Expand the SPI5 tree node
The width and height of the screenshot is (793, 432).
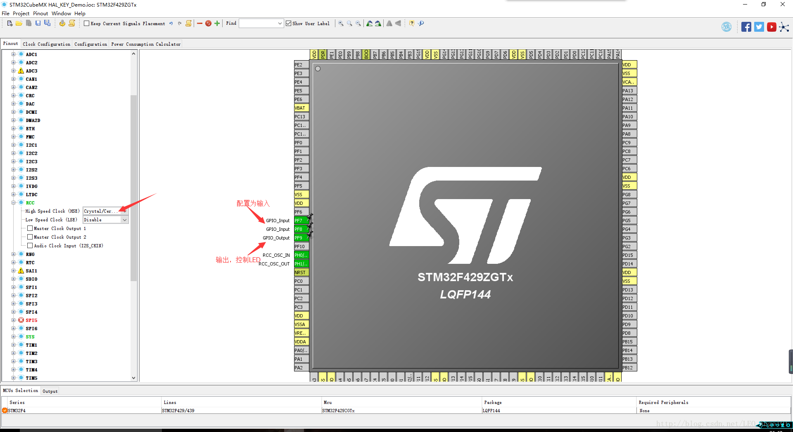tap(13, 320)
